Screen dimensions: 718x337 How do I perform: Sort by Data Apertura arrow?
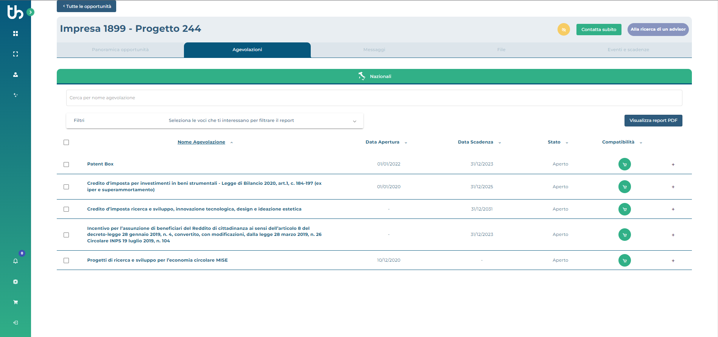click(x=406, y=143)
